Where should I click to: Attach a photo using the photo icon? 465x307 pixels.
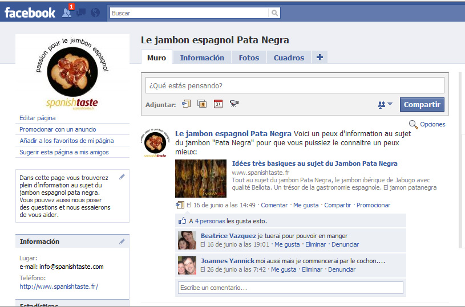[202, 104]
